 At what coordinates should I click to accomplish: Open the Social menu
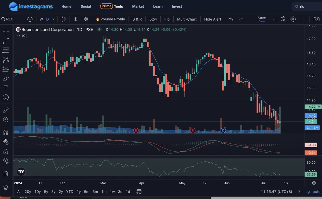click(86, 6)
